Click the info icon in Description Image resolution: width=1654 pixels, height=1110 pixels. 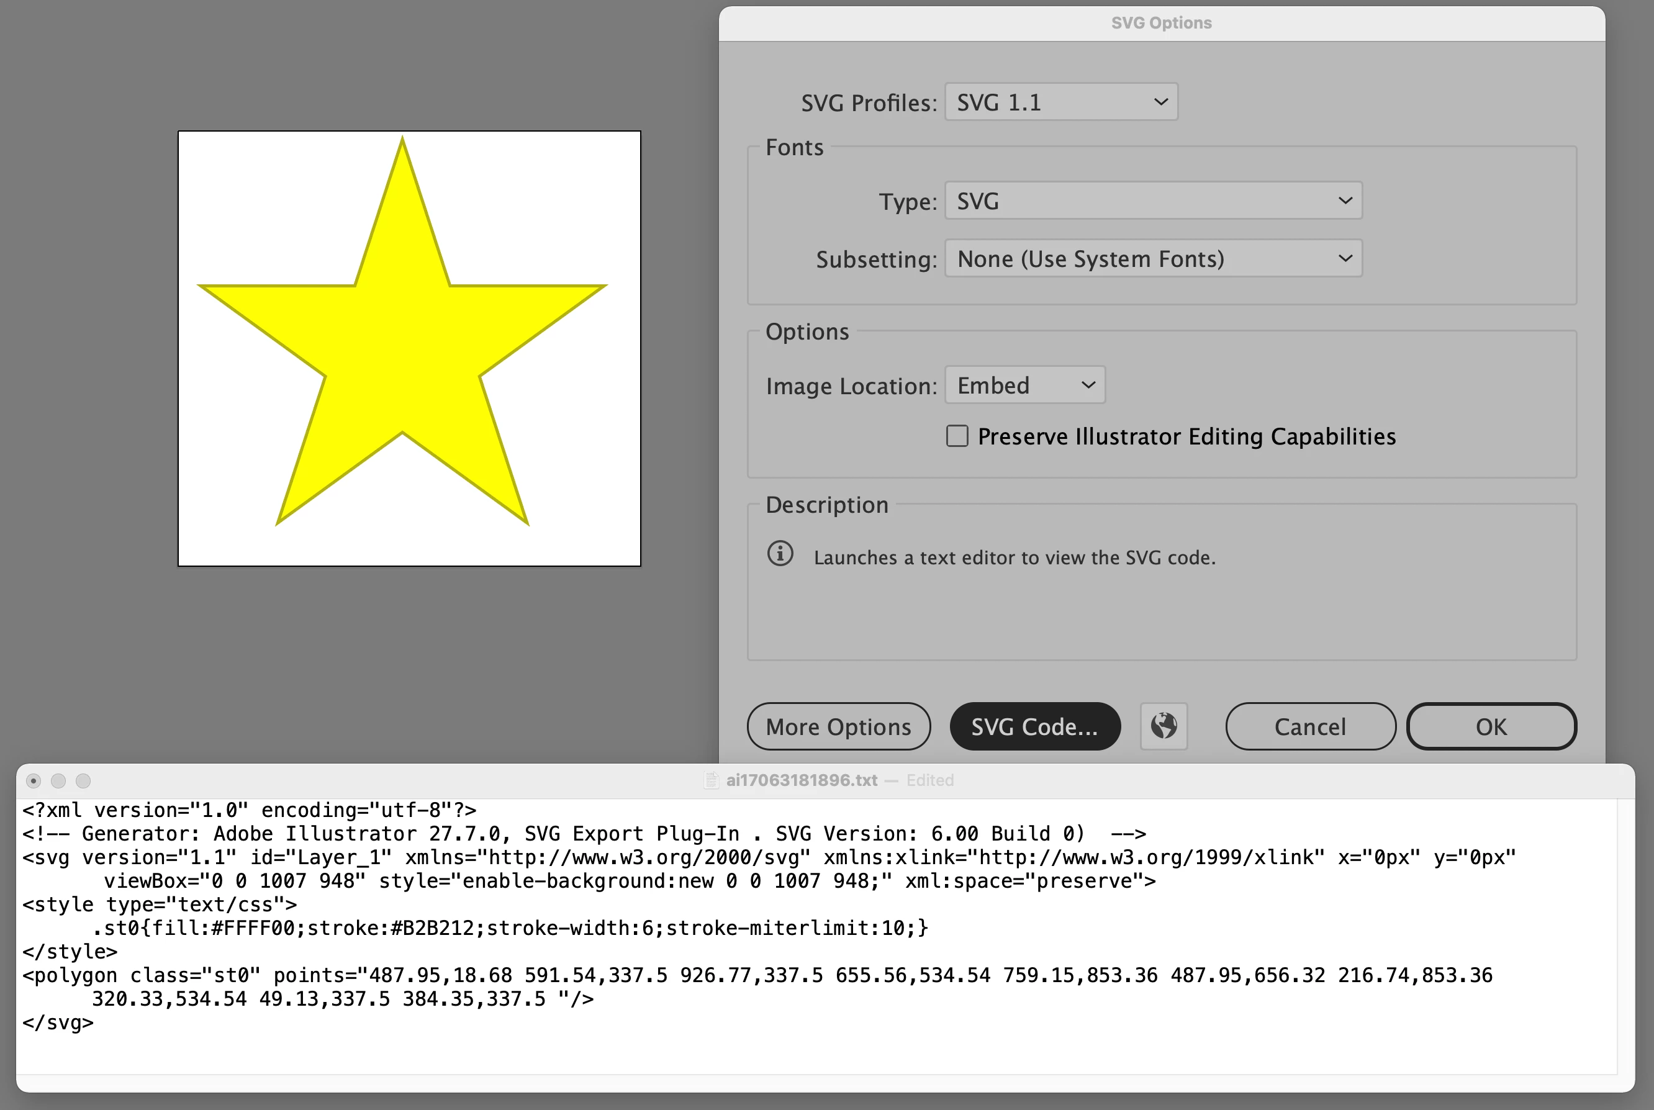click(780, 554)
